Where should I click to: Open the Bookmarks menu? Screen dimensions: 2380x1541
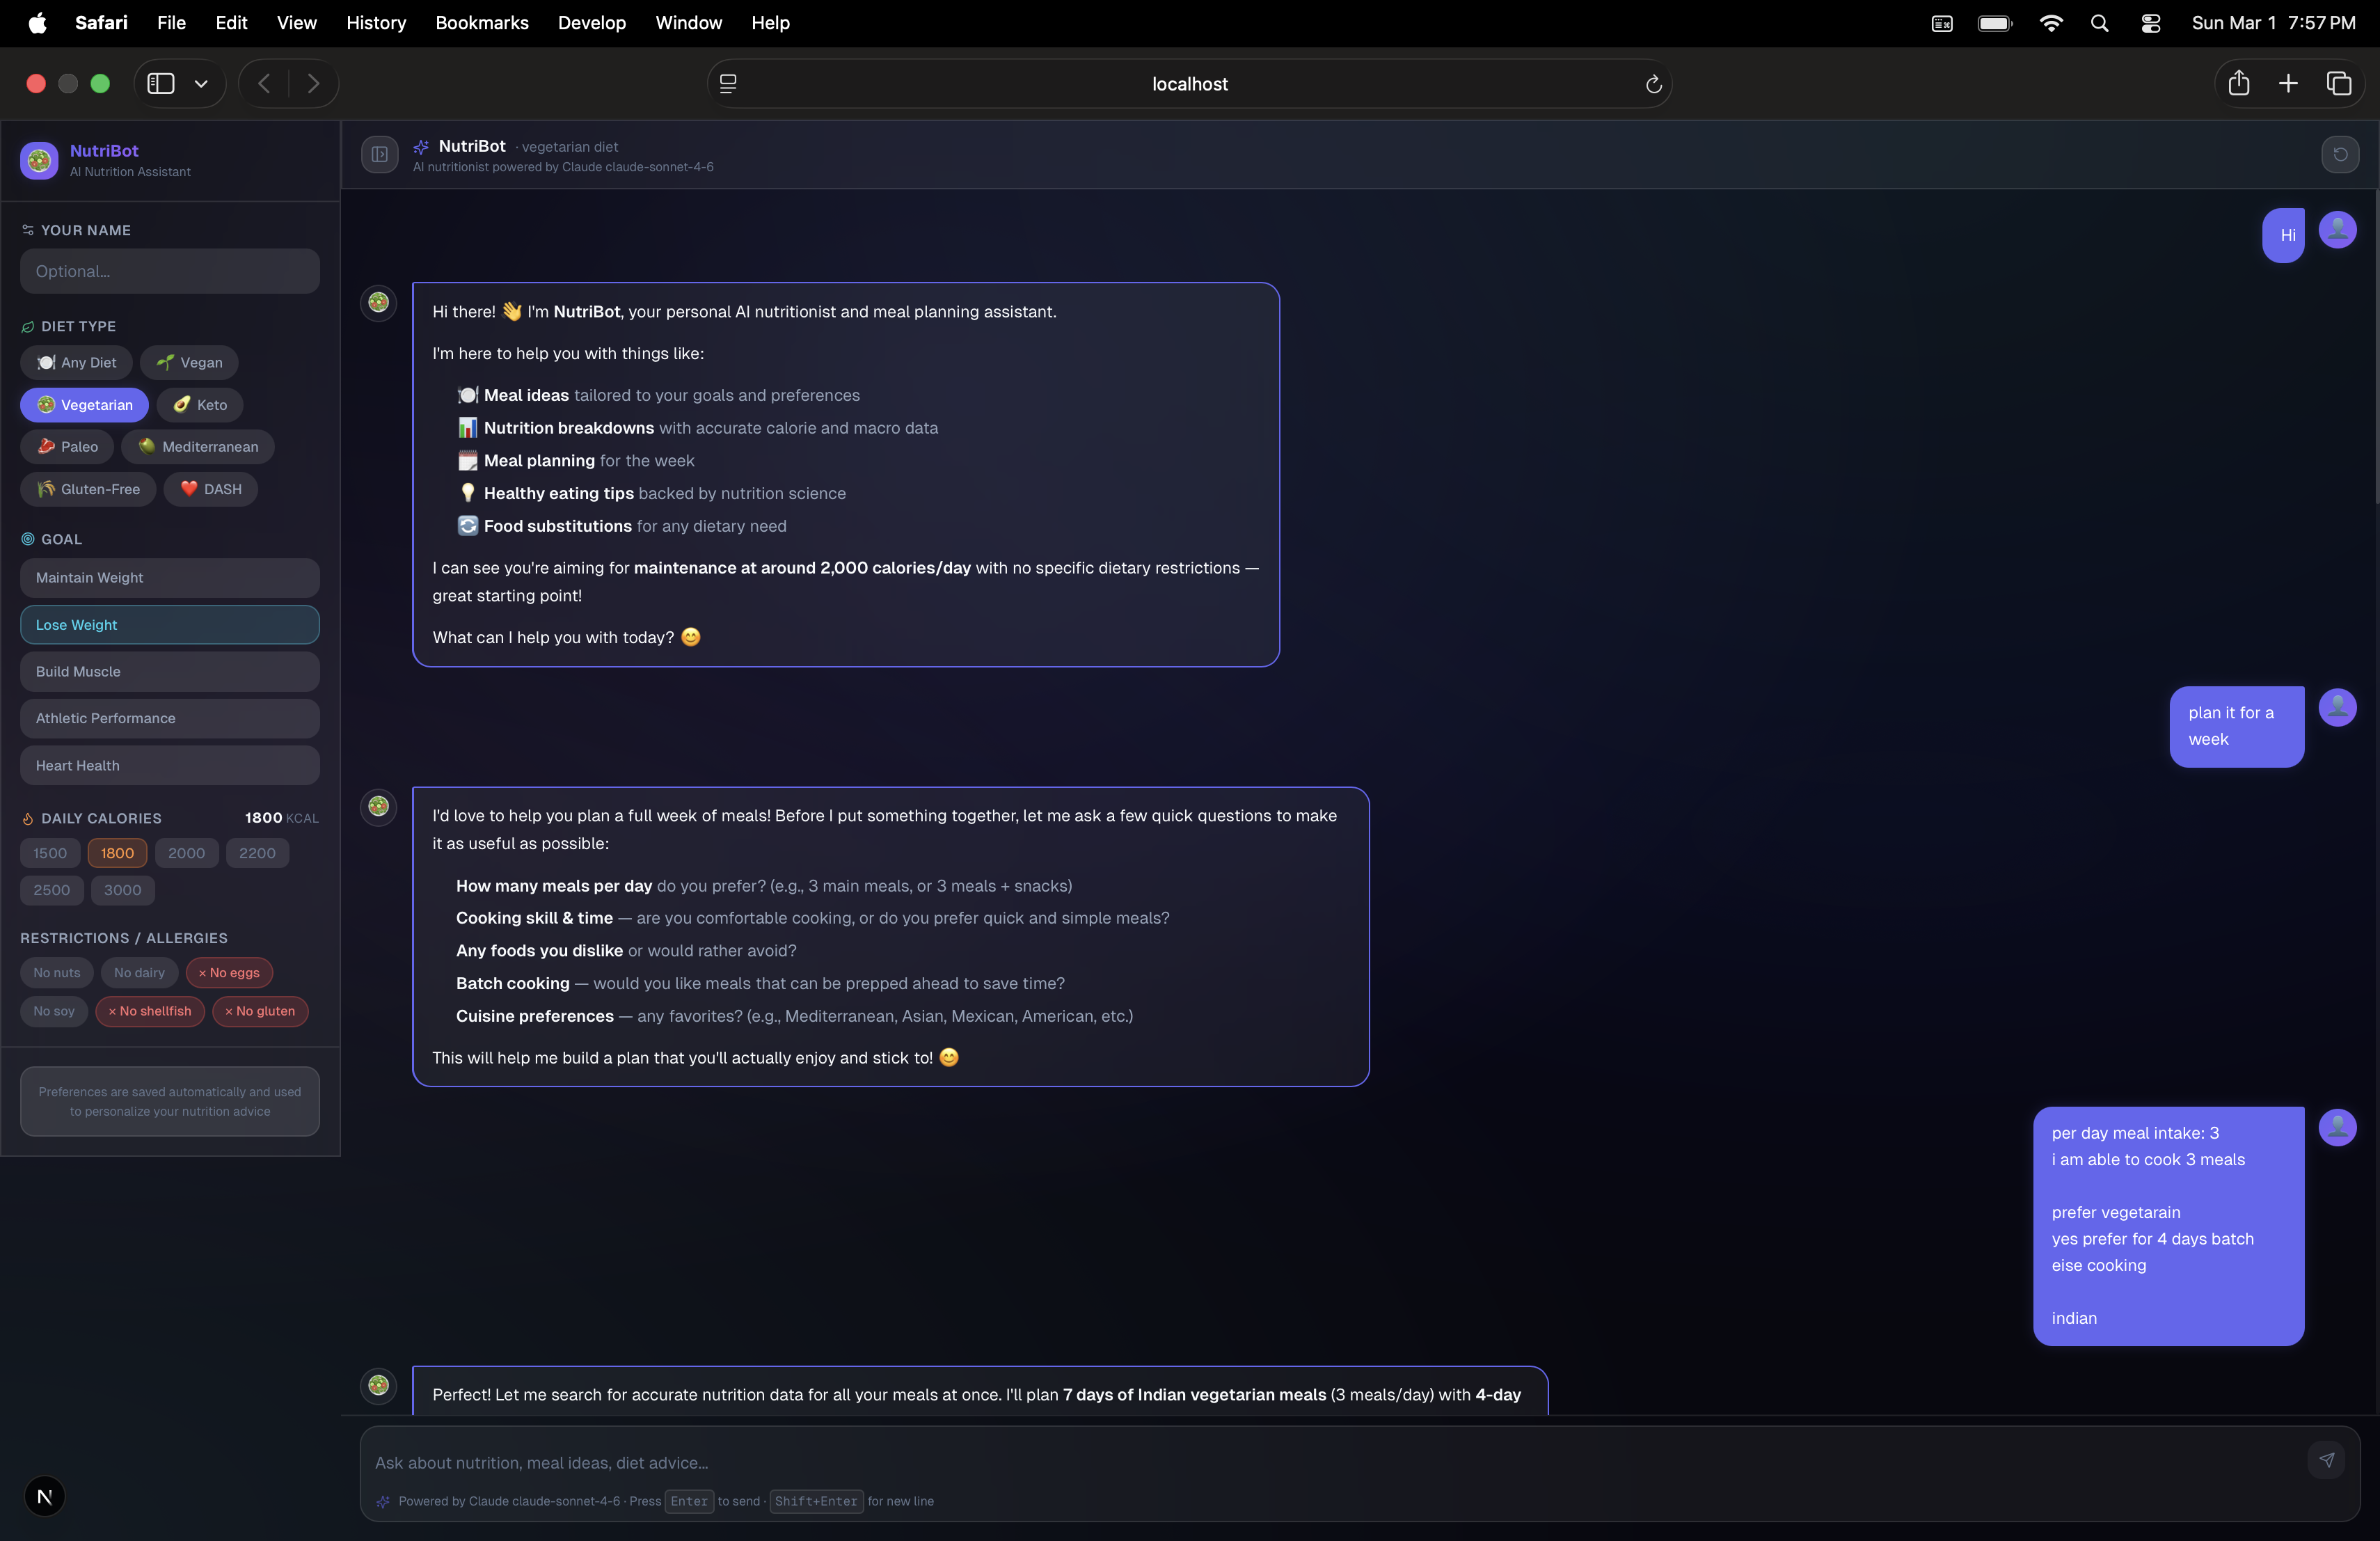tap(481, 23)
